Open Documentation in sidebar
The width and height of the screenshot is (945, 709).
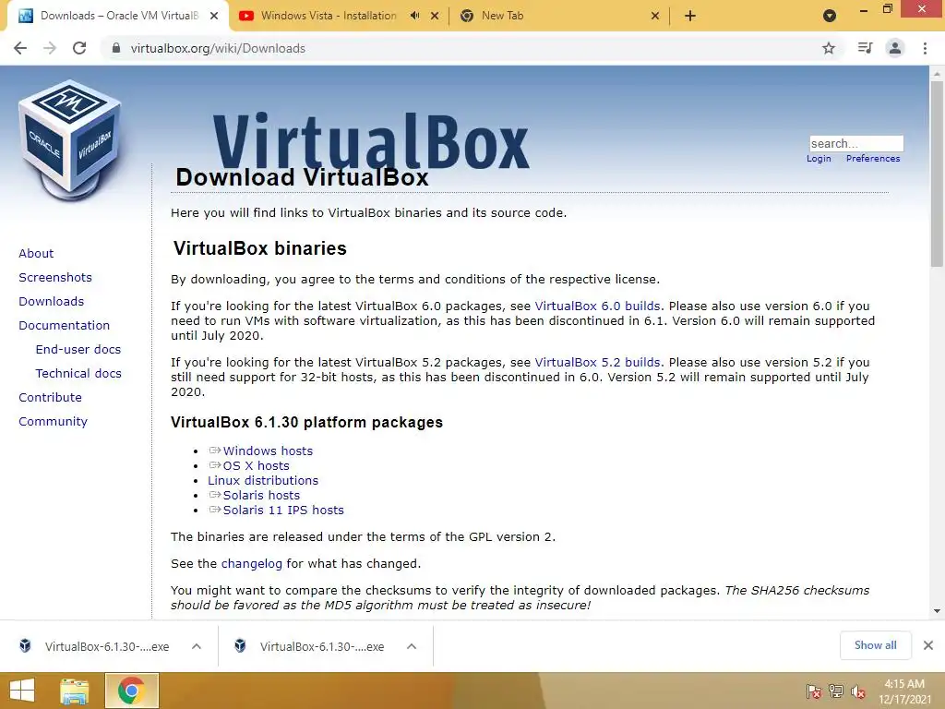point(64,326)
